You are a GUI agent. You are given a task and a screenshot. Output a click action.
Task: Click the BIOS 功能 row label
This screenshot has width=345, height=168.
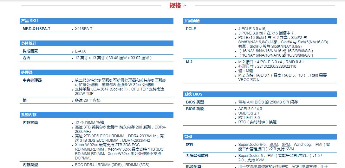click(195, 109)
